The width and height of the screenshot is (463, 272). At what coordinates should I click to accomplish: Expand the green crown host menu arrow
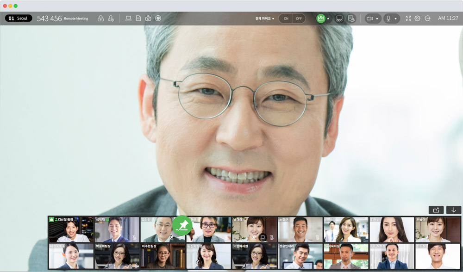tap(328, 19)
